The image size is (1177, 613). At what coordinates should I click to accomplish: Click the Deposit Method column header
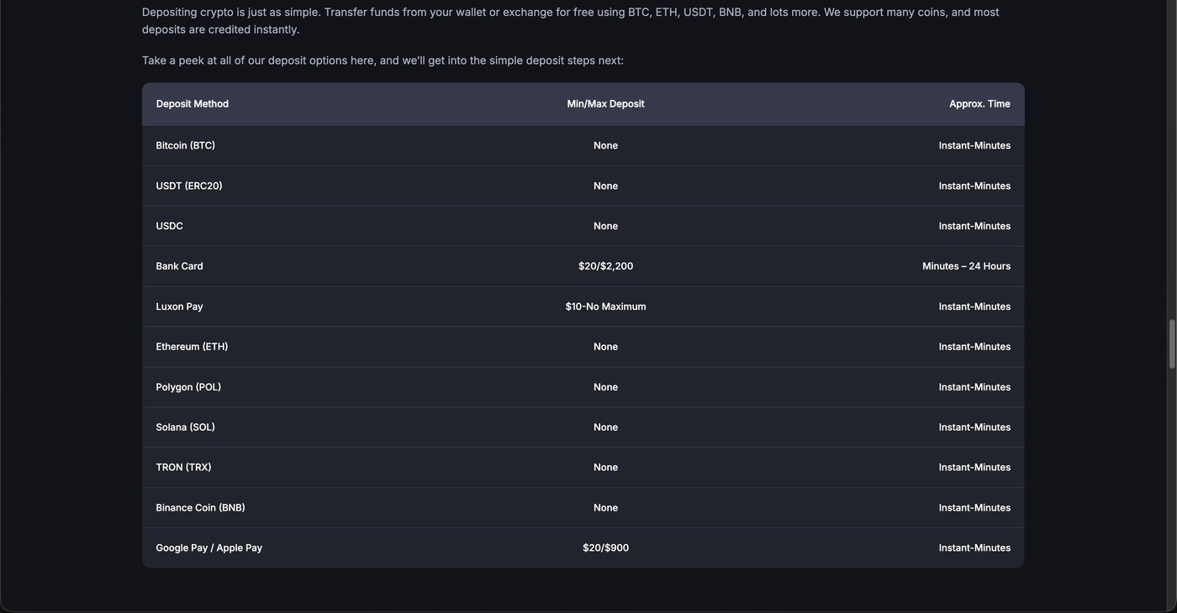coord(193,104)
